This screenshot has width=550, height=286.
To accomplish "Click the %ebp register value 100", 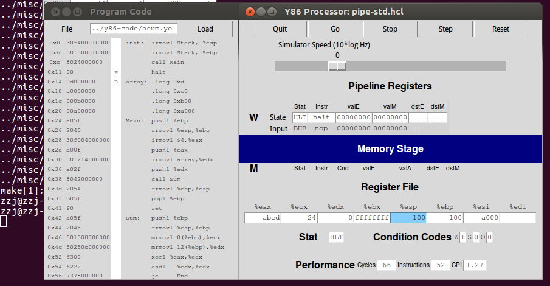I will [445, 218].
